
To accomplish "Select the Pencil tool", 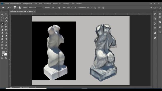I will (x=6, y=24).
